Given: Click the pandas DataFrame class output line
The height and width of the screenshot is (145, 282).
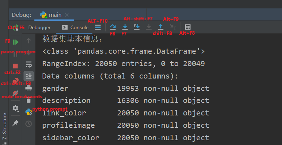Looking at the screenshot, I should click(x=124, y=51).
